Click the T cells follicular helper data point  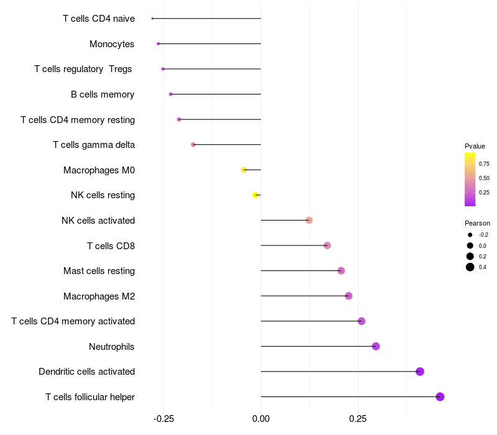coord(440,397)
